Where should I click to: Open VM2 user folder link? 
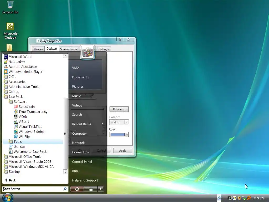pos(75,68)
